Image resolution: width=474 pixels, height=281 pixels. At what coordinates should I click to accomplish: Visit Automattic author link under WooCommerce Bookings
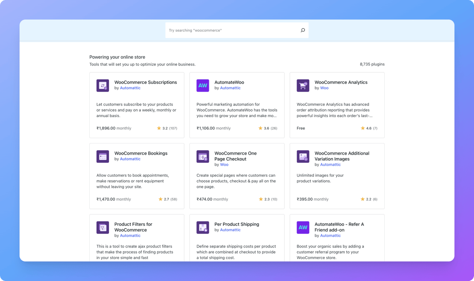coord(130,159)
